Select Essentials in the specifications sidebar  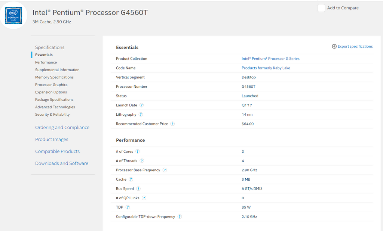pos(44,55)
